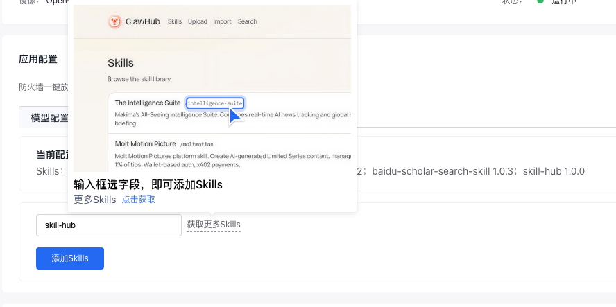Open the 点击获取 link in tooltip
This screenshot has width=616, height=307.
(x=138, y=200)
